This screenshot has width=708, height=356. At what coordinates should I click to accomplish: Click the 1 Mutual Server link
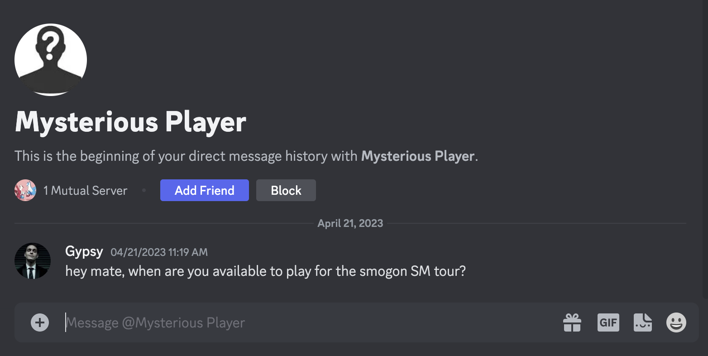pyautogui.click(x=85, y=191)
